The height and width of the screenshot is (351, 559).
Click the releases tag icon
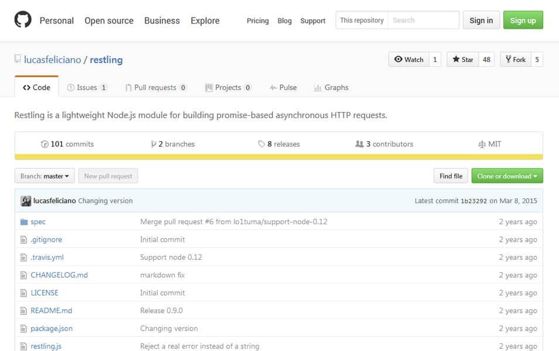click(x=261, y=144)
